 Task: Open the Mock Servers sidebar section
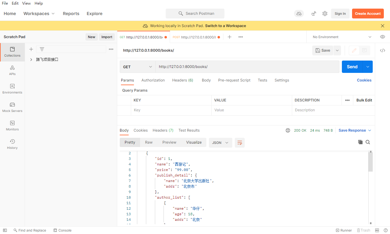[12, 107]
